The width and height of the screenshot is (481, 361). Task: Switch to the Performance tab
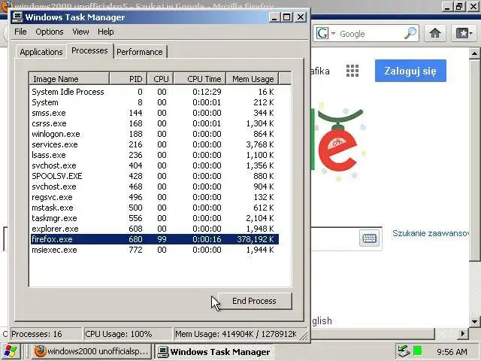pyautogui.click(x=140, y=52)
